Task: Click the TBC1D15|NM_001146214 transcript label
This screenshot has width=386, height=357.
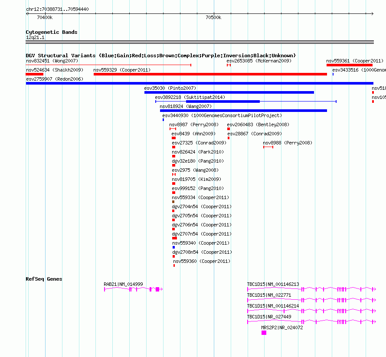Action: 273,306
